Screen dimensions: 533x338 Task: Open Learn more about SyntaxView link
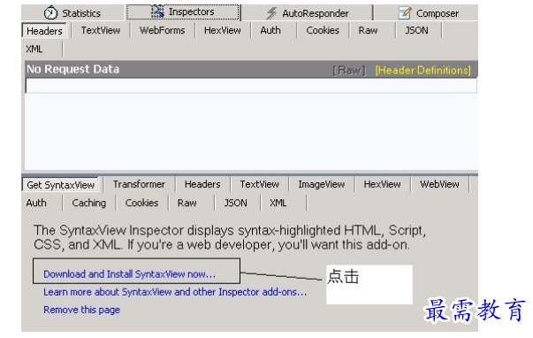tap(175, 292)
